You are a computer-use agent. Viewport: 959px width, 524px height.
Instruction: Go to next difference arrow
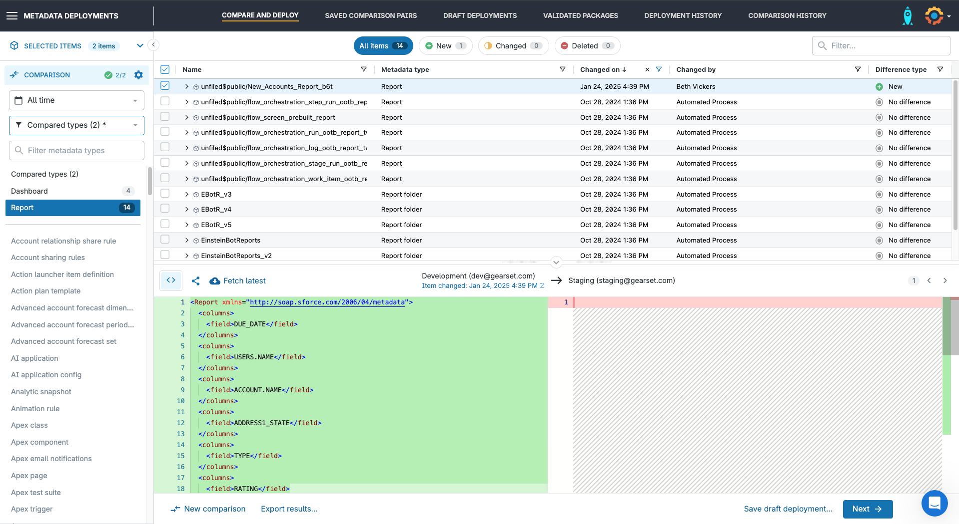(x=945, y=280)
